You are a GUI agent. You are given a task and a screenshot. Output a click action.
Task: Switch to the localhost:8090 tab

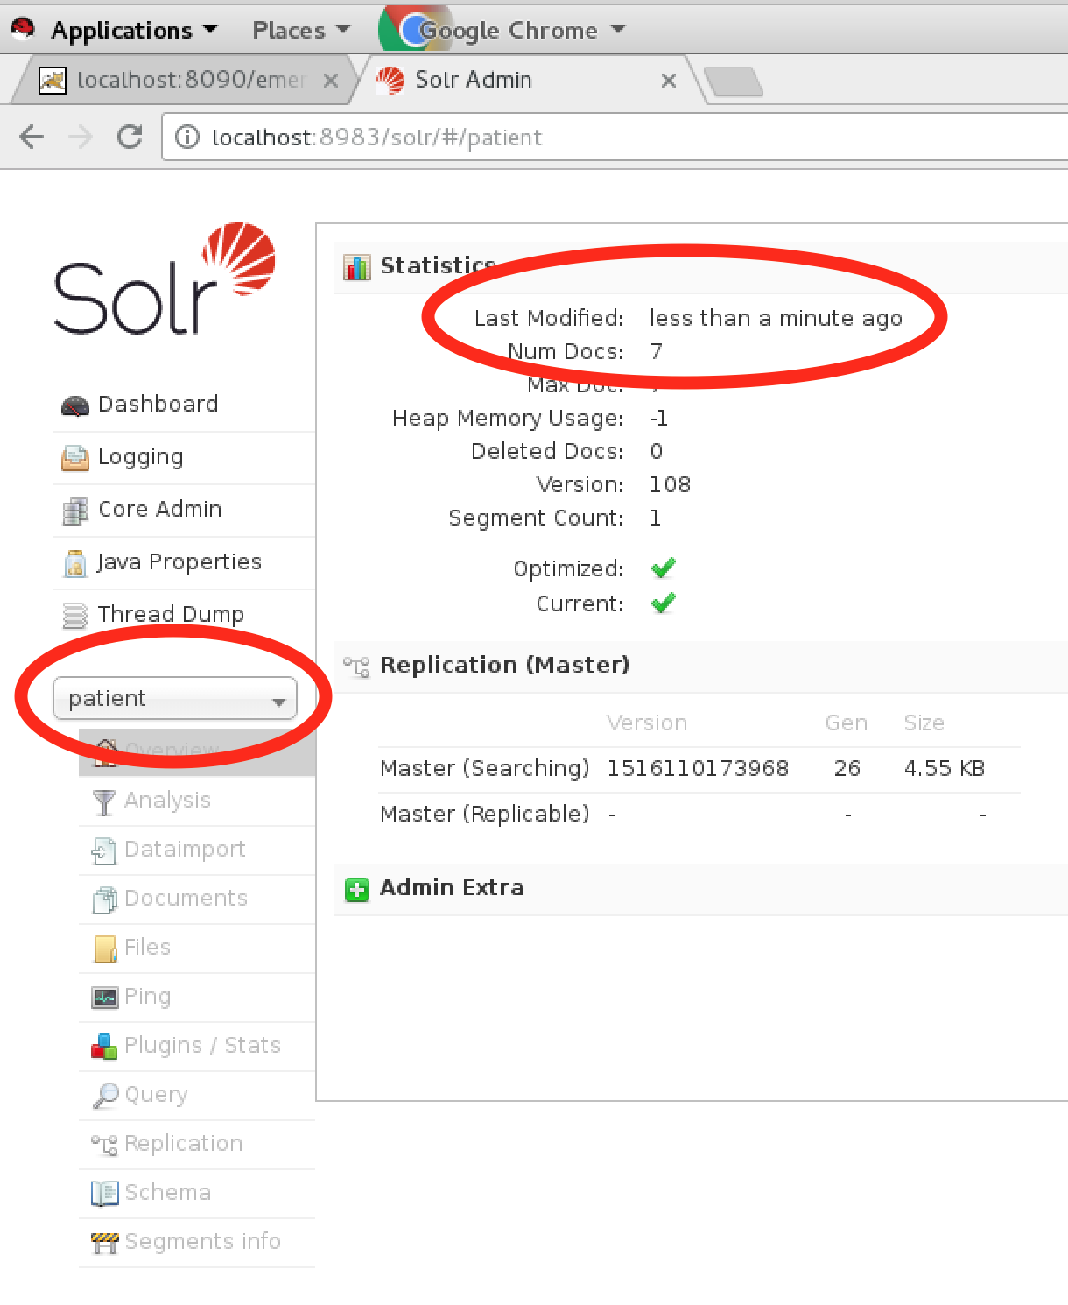click(x=184, y=81)
